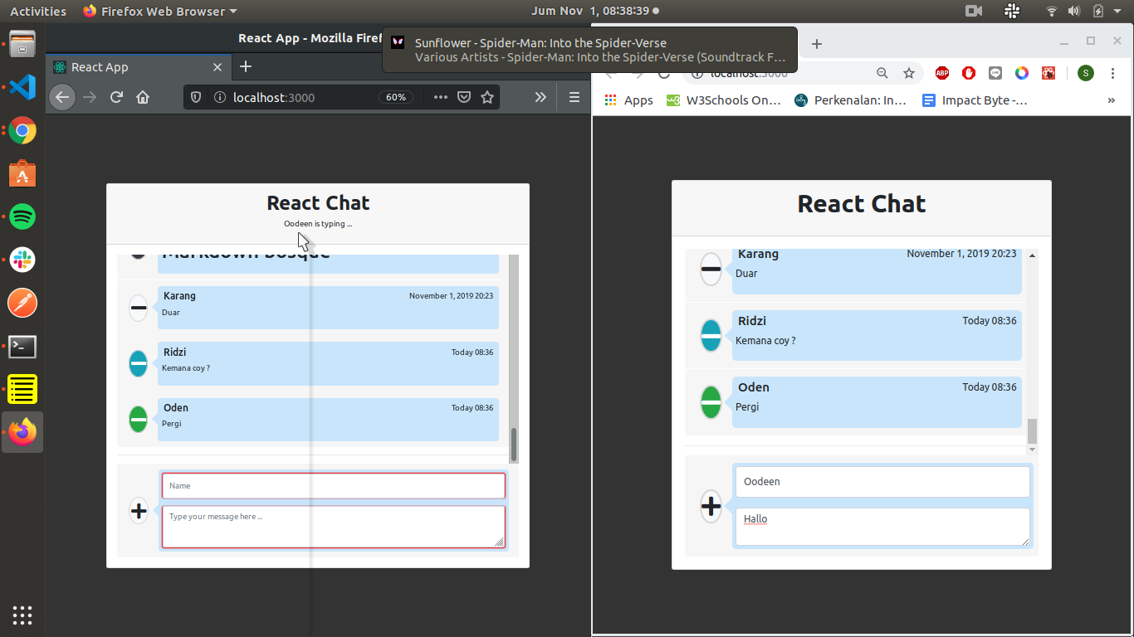Open W3Schools bookmark in Chrome

click(x=724, y=100)
